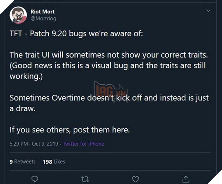Viewport: 222px width, 184px height.
Task: Click the 'Sometimes Overtime doesn't kick off' line
Action: click(x=109, y=98)
